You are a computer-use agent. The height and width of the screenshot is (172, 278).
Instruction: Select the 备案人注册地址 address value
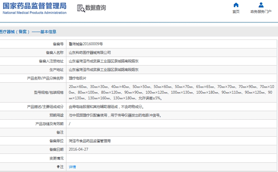click(x=103, y=61)
